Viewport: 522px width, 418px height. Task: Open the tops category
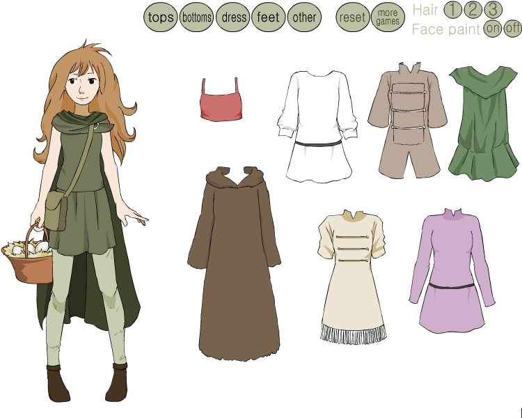pos(161,17)
